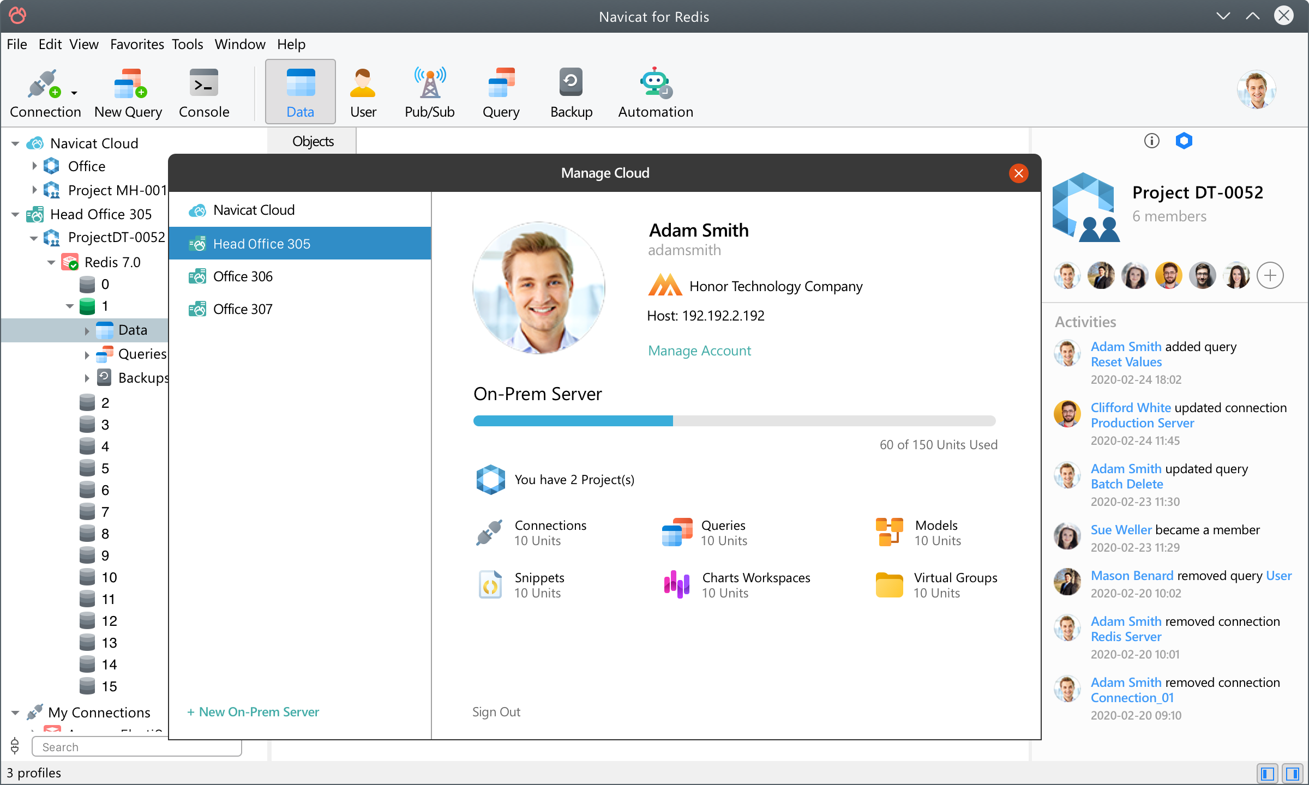Click Adam Smith's large profile photo
This screenshot has width=1309, height=785.
tap(539, 288)
